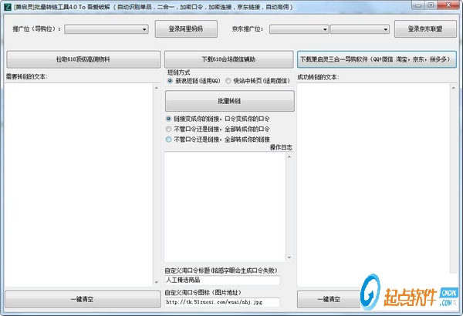
Task: Open the second 京东推广位 dropdown
Action: coord(360,29)
